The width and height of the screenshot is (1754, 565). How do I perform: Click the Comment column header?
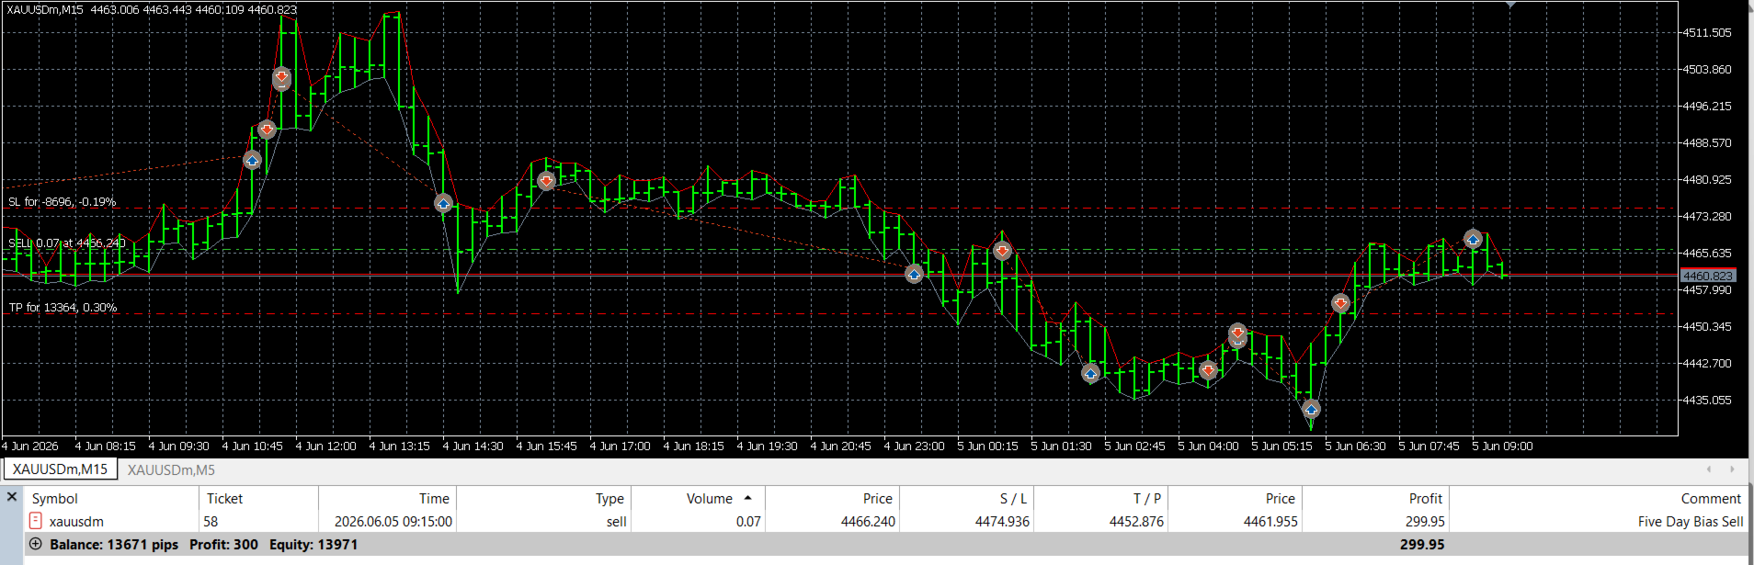point(1710,498)
